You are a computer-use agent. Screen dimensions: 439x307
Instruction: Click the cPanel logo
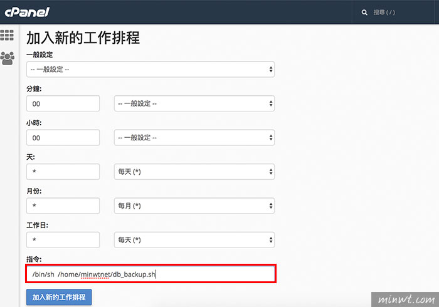tap(27, 12)
